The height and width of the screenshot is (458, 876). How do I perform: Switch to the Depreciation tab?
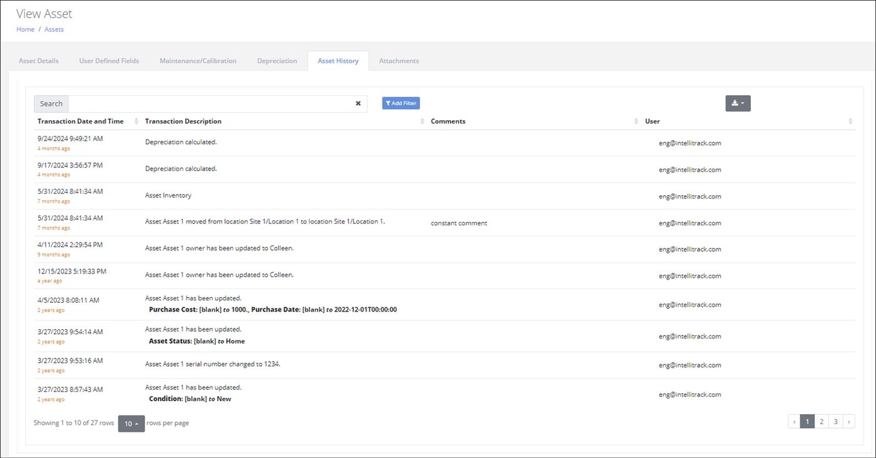tap(277, 61)
